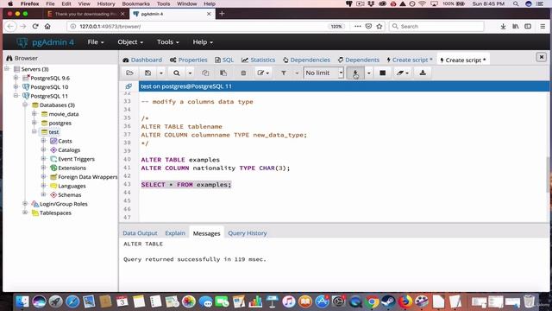Open the SQL tab

[224, 60]
